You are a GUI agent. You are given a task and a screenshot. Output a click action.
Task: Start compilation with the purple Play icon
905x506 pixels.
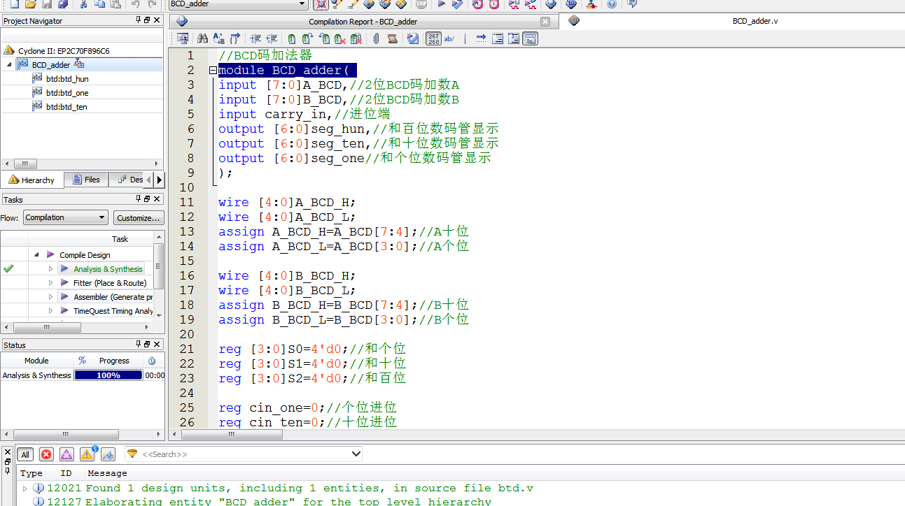tap(440, 5)
